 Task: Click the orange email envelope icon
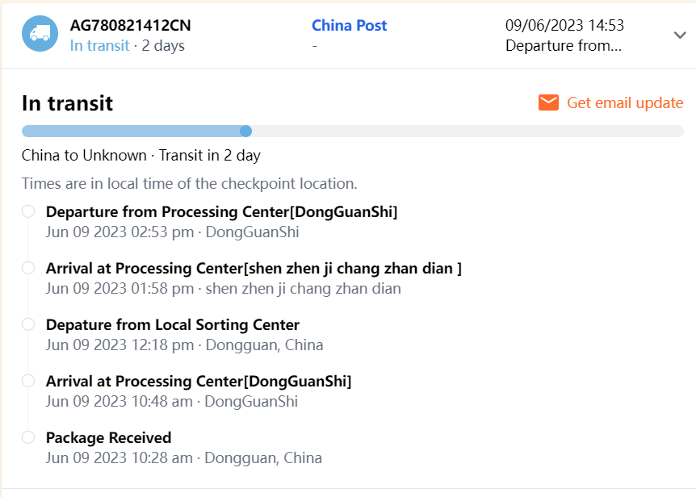(548, 102)
